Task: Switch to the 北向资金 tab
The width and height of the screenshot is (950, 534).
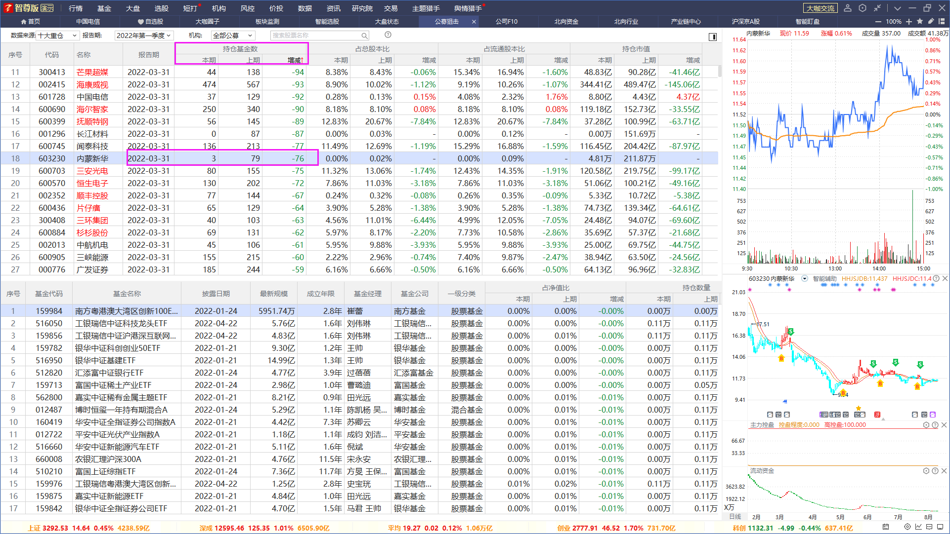Action: pos(566,22)
